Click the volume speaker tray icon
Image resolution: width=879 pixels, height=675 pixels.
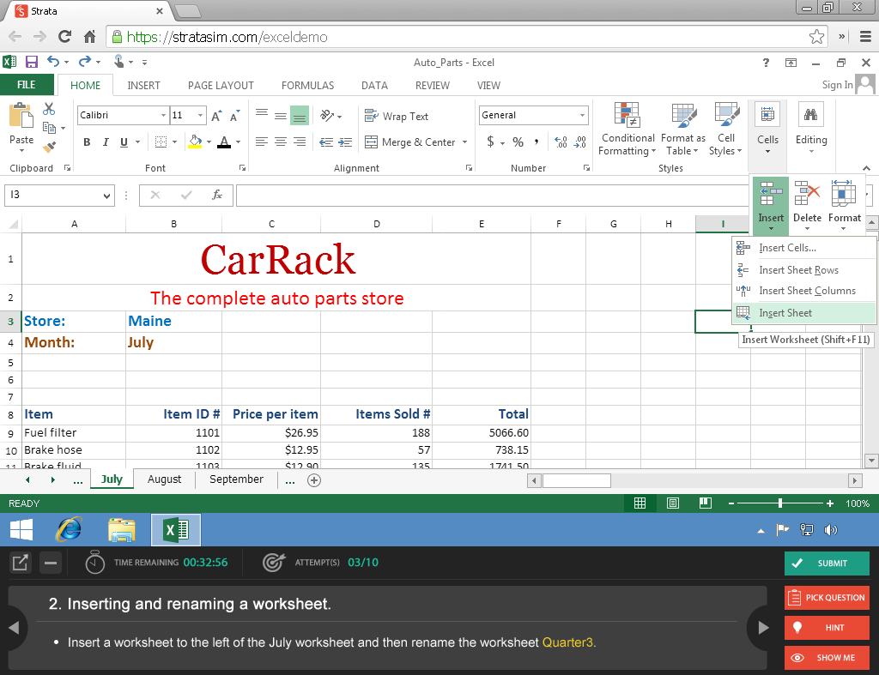pos(831,530)
